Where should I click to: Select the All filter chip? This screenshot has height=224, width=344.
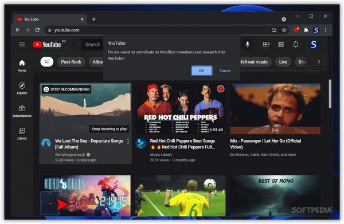tap(47, 62)
